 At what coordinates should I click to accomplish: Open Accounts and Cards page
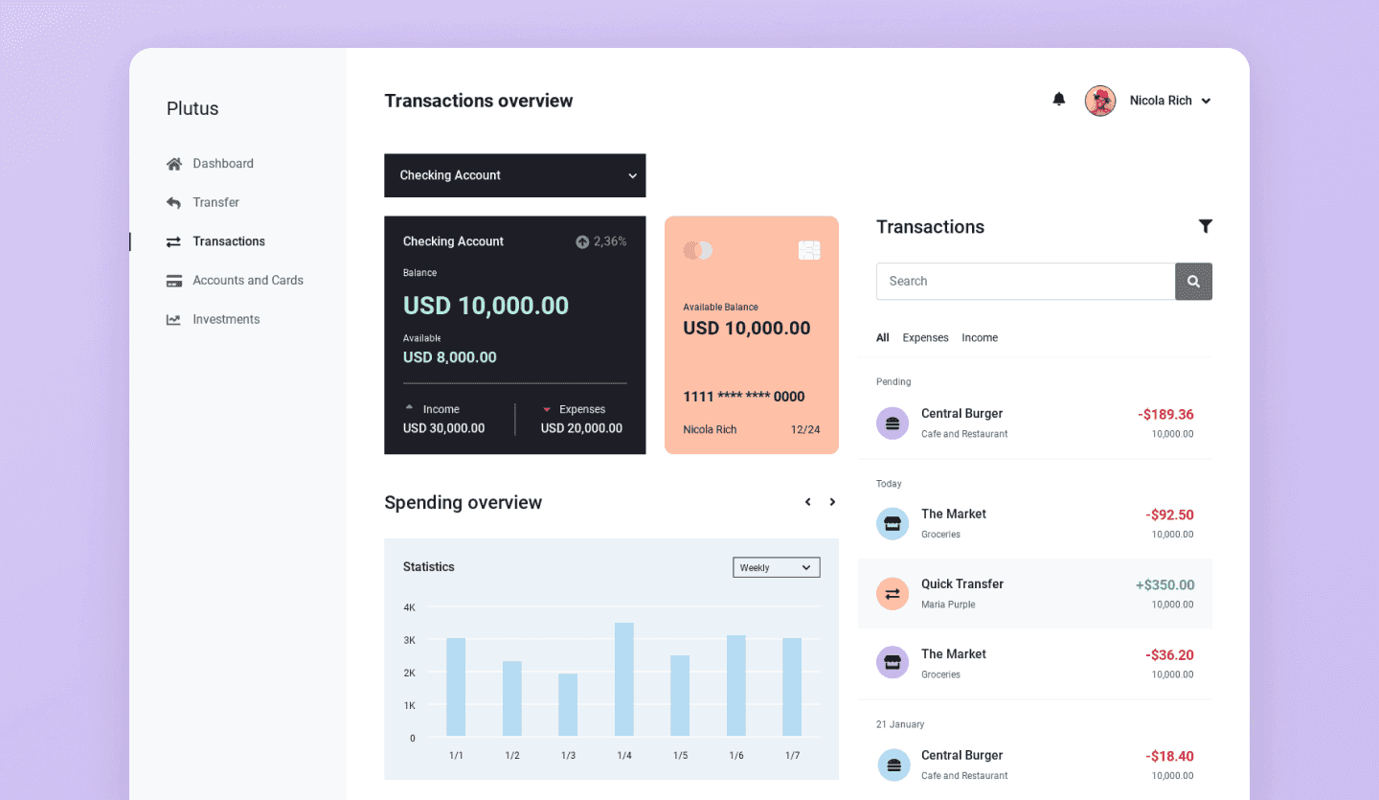(248, 281)
